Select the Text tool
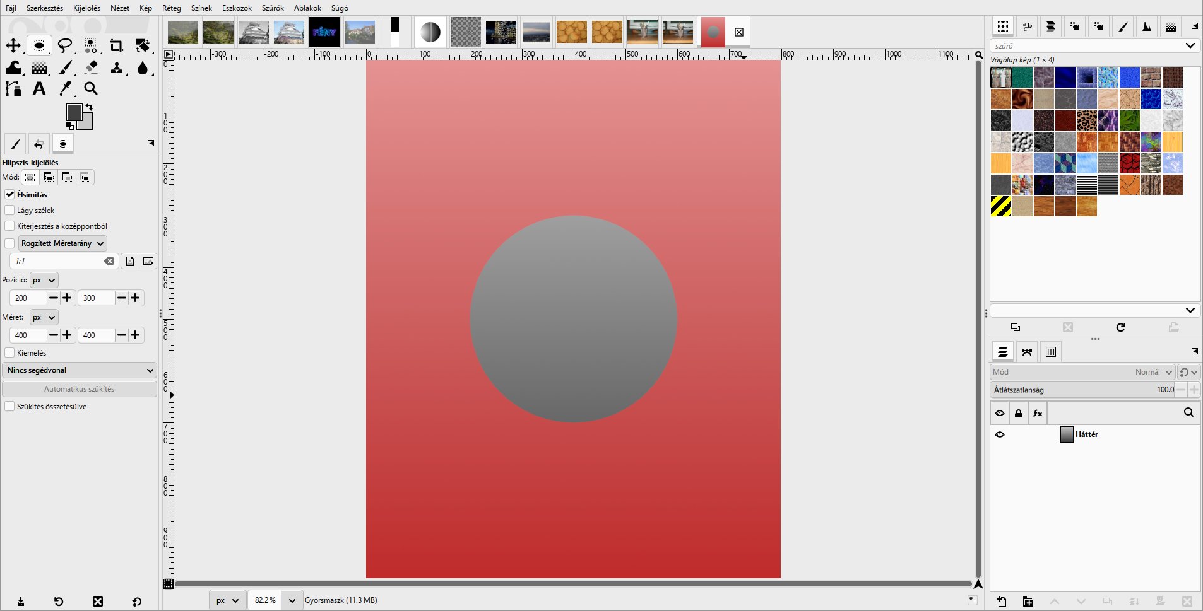1203x611 pixels. 39,89
